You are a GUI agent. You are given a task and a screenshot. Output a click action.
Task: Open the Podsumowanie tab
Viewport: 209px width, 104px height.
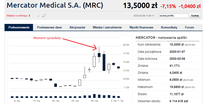pos(19,27)
